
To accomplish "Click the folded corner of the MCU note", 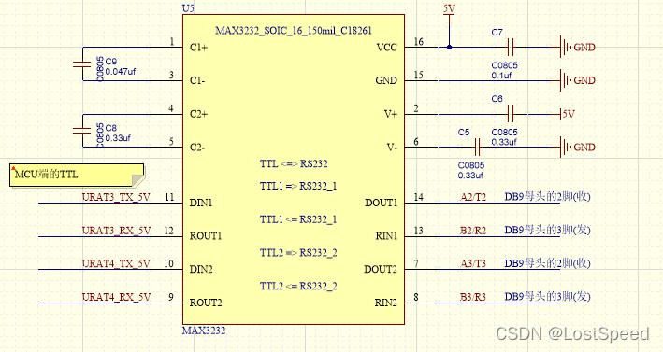I will click(137, 180).
